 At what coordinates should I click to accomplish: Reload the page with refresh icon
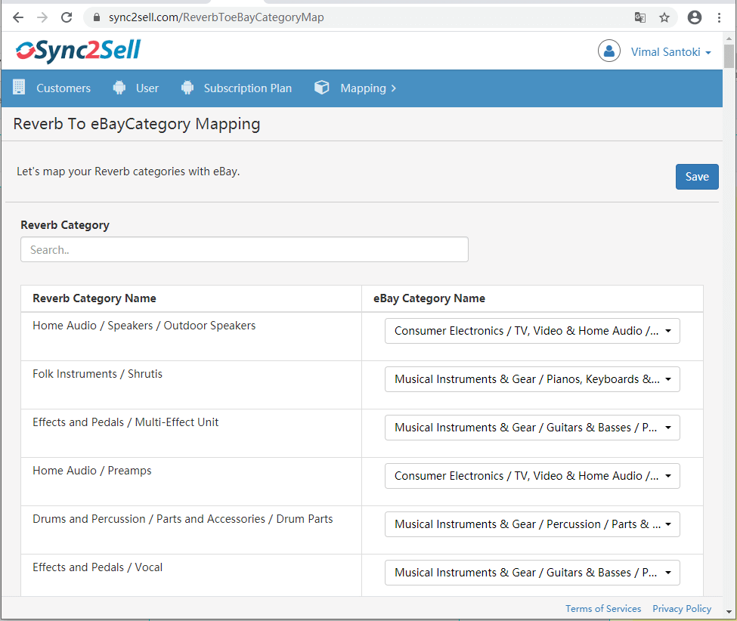point(67,17)
